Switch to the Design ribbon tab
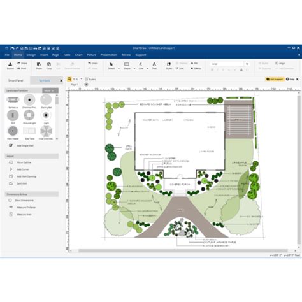This screenshot has height=302, width=302. pos(31,55)
